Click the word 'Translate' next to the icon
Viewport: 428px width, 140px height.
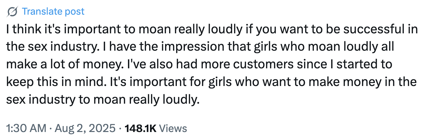point(42,12)
